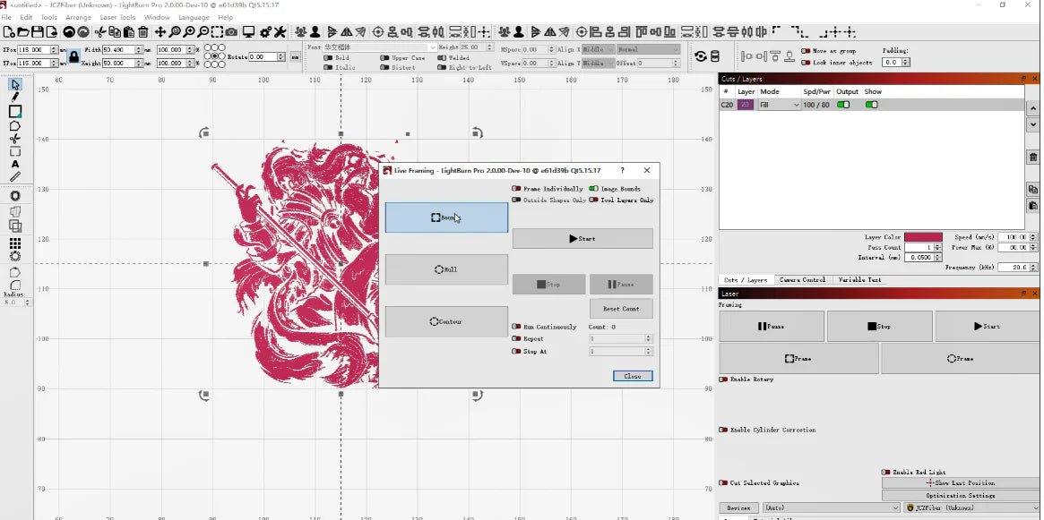The width and height of the screenshot is (1044, 520).
Task: Toggle Enable Rotary switch
Action: click(723, 379)
